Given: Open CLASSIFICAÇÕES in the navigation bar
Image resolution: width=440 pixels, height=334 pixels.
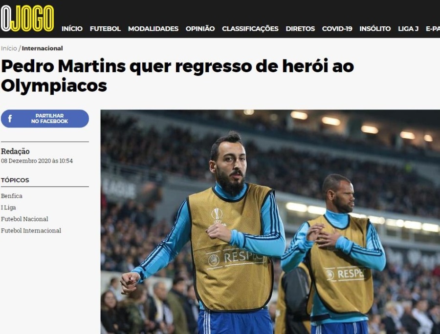Looking at the screenshot, I should pyautogui.click(x=250, y=29).
